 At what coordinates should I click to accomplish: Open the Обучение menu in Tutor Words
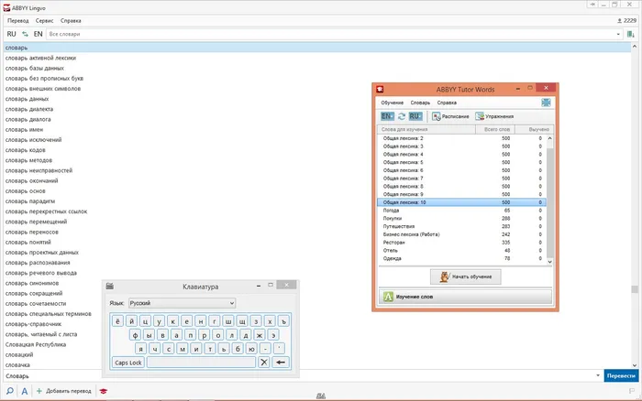click(x=393, y=103)
